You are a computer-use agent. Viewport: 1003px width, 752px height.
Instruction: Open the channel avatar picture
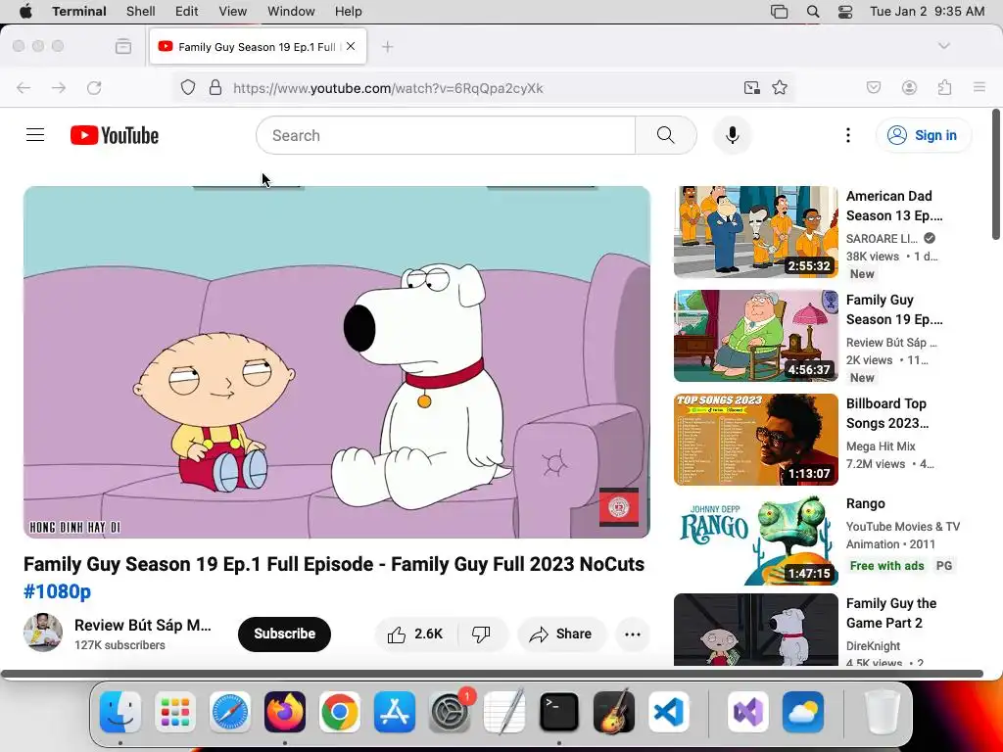point(43,633)
